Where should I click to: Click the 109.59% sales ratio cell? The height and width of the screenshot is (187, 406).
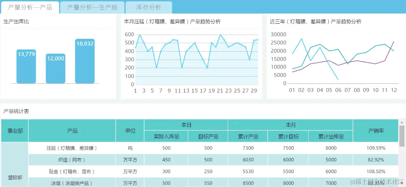[376, 148]
